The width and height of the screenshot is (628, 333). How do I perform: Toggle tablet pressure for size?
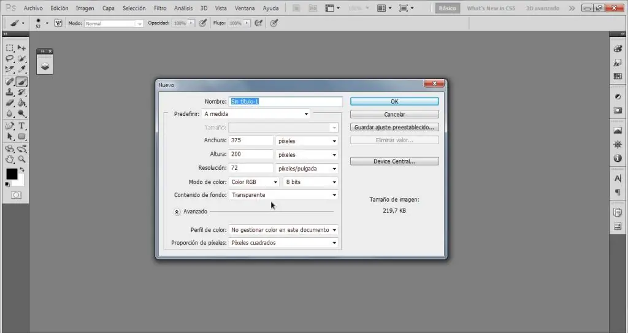click(274, 23)
